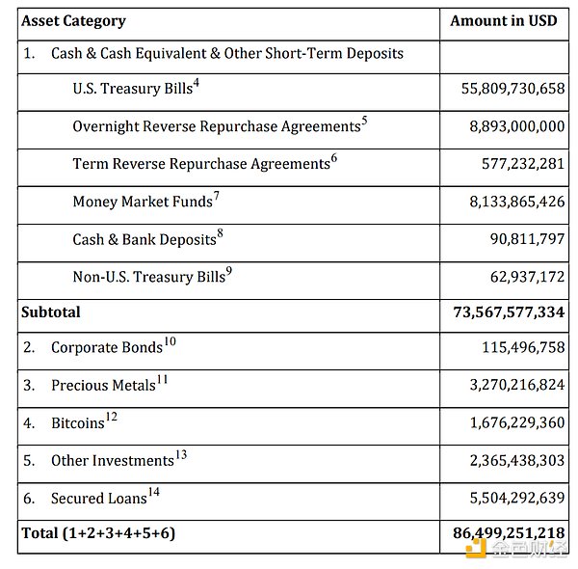Open footnote 9 on Non-U.S. Treasury Bills
578x569 pixels.
pos(229,272)
